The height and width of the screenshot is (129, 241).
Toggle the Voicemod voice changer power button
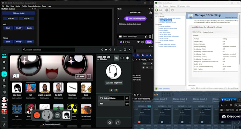(37, 115)
